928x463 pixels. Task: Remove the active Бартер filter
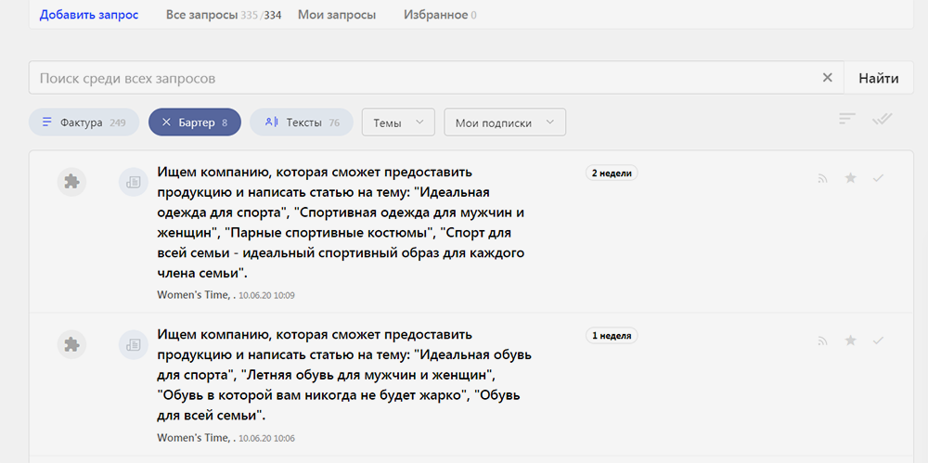pyautogui.click(x=195, y=122)
